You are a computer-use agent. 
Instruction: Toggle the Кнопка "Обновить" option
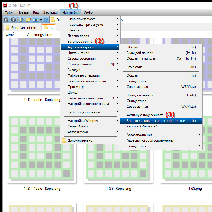click(x=161, y=126)
